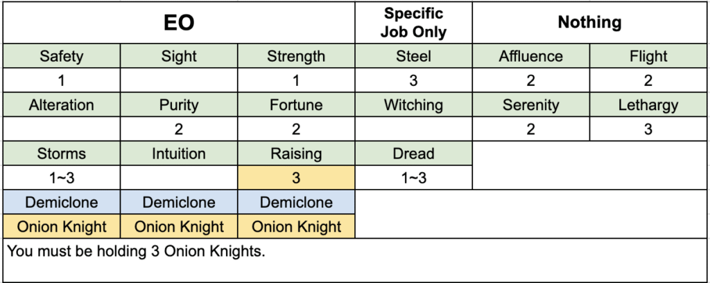Select the note about holding 3 Onion Knights

[x=137, y=251]
